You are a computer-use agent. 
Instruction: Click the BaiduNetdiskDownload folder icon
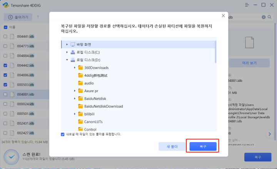point(80,106)
